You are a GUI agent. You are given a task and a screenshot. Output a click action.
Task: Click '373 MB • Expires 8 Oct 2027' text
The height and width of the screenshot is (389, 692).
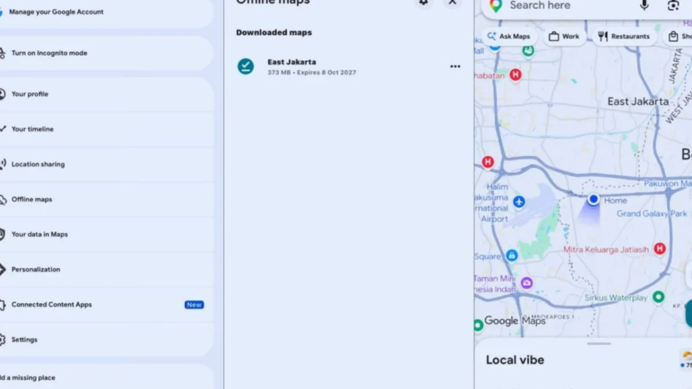pos(311,73)
